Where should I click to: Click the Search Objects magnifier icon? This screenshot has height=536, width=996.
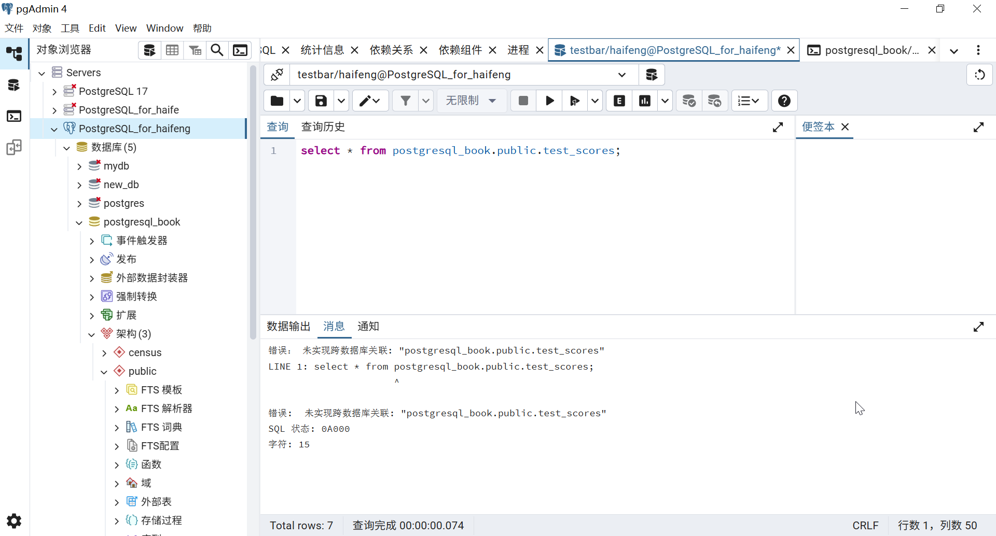pos(217,50)
